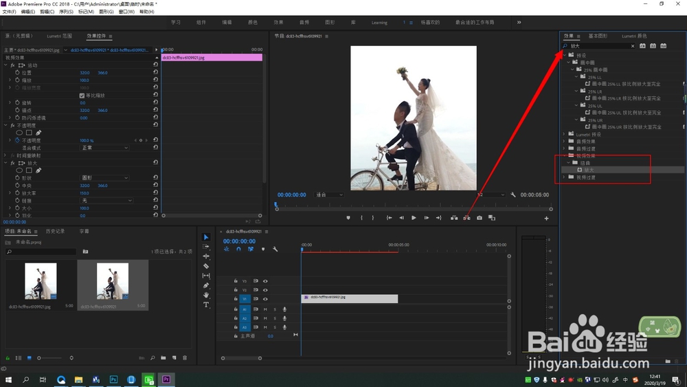The width and height of the screenshot is (687, 387).
Task: Select the Slip tool
Action: click(206, 276)
